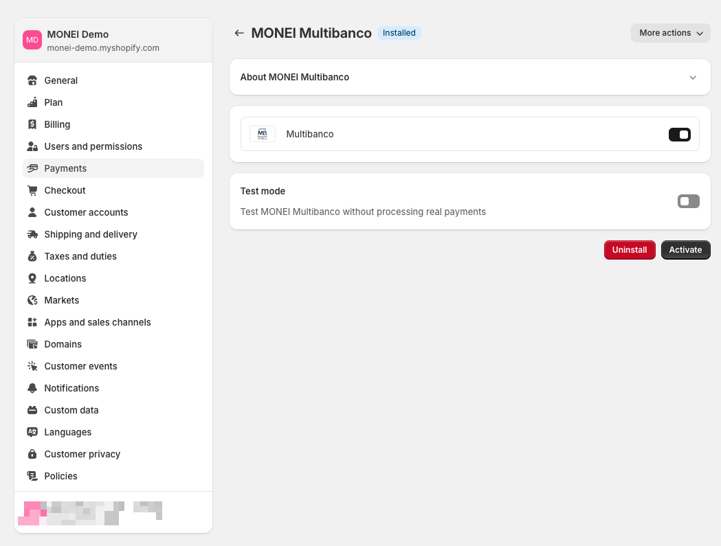
Task: Click the Billing dollar icon
Action: [32, 124]
